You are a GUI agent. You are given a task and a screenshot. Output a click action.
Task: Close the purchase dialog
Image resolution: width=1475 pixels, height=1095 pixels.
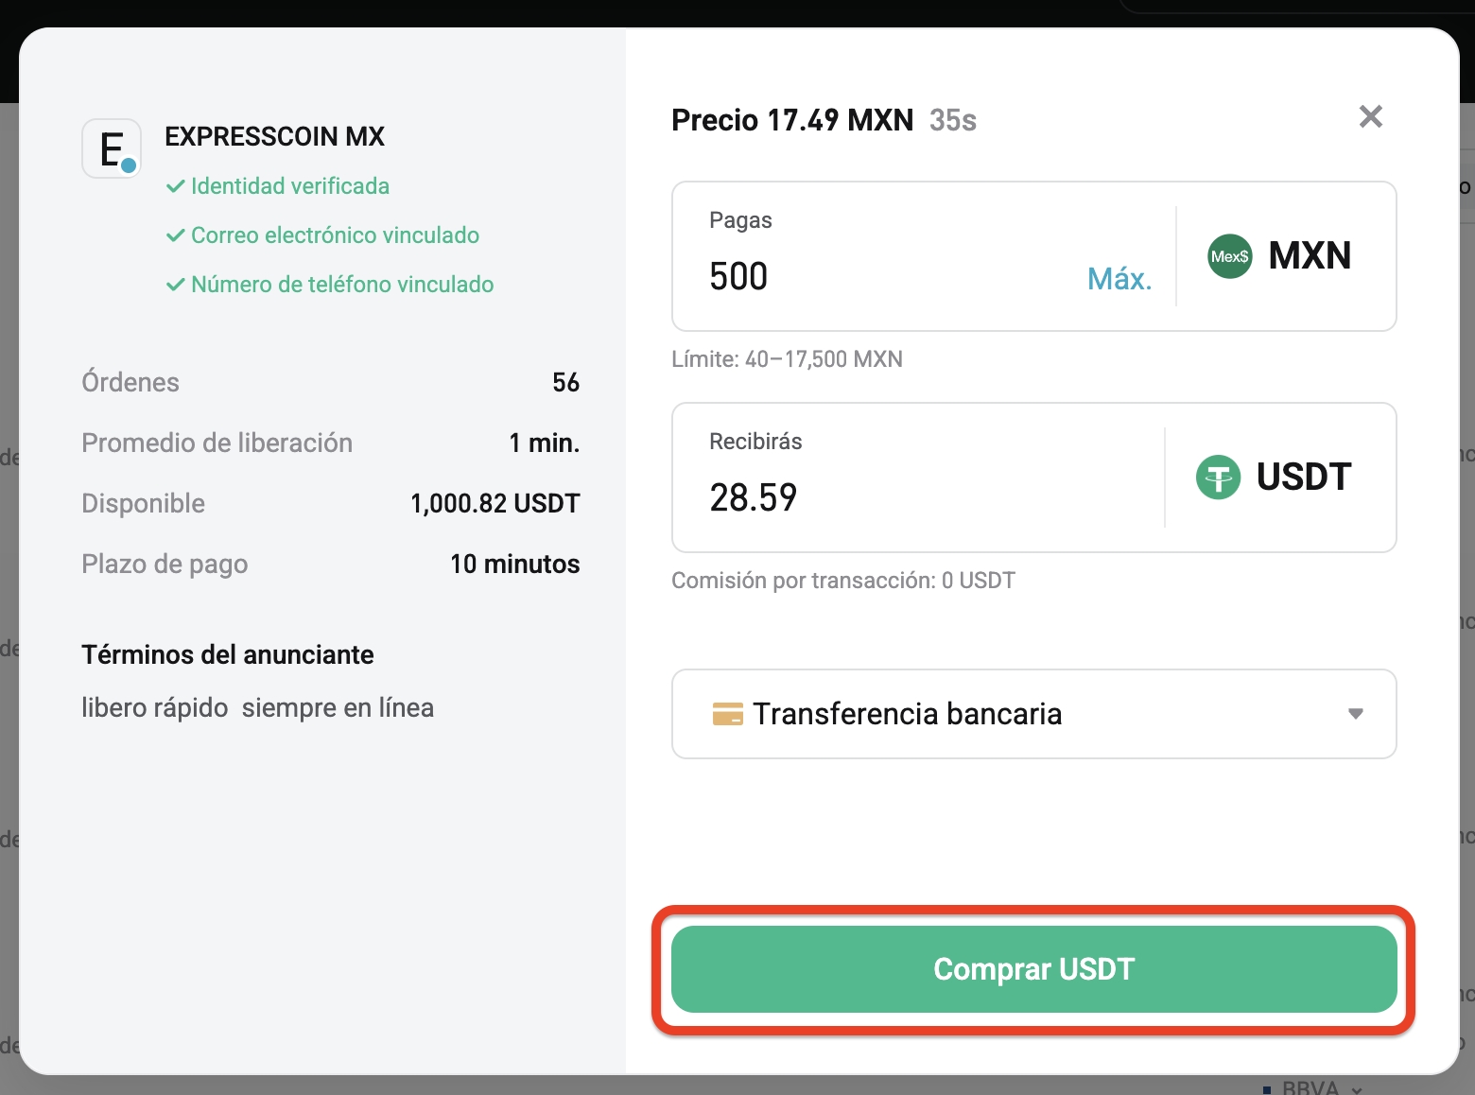pyautogui.click(x=1370, y=116)
